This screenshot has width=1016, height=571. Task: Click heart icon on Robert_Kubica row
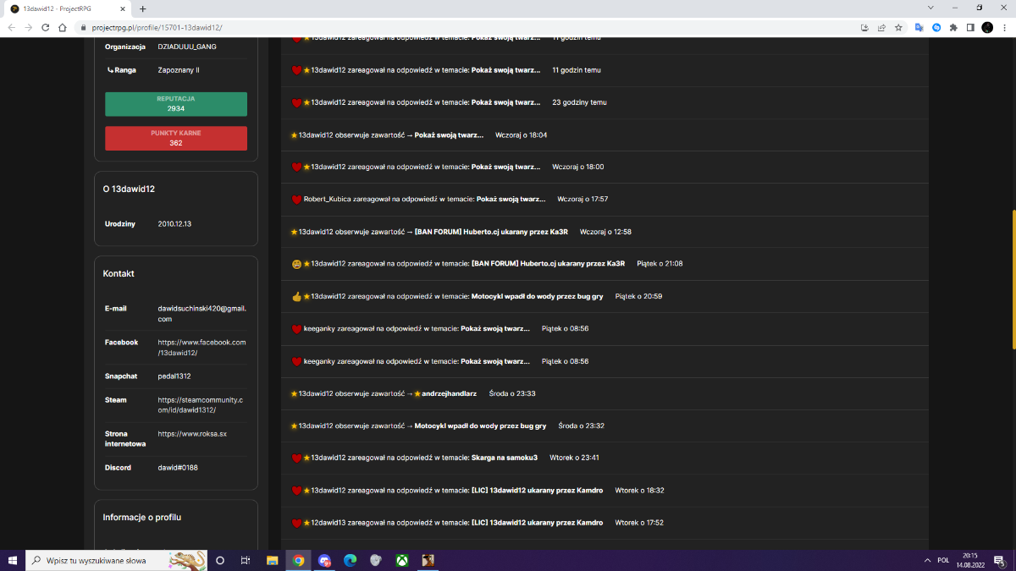pyautogui.click(x=296, y=200)
